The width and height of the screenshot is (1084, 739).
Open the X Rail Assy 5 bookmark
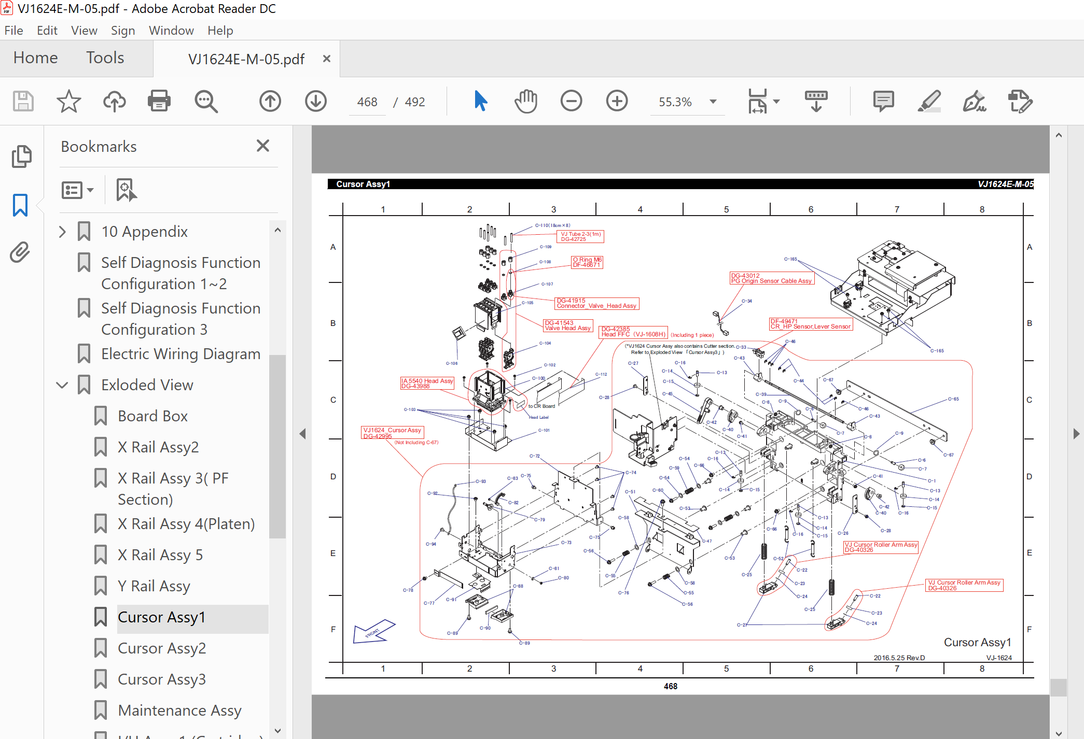tap(160, 555)
